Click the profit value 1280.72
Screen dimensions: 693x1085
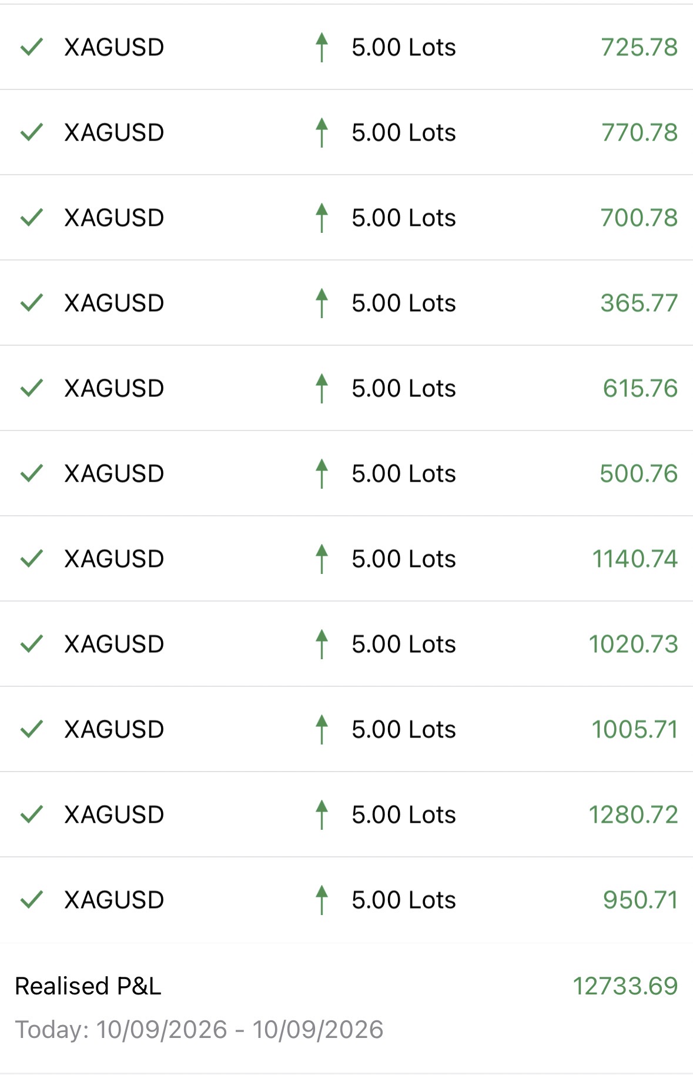click(633, 814)
